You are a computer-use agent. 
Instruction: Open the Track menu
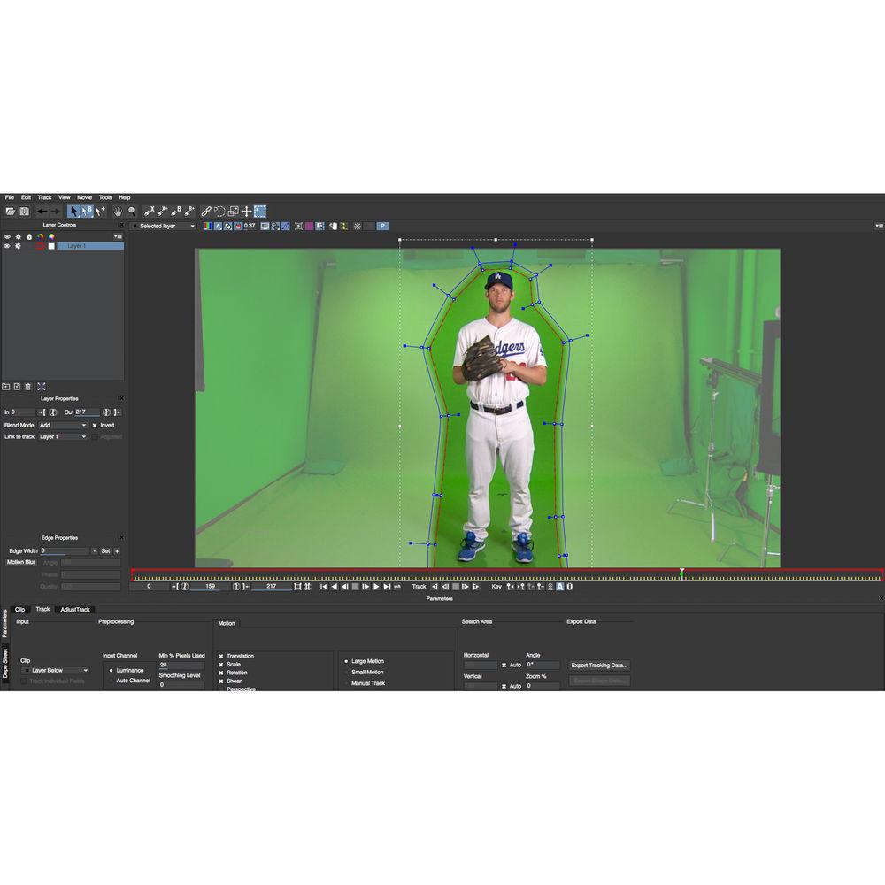click(44, 197)
